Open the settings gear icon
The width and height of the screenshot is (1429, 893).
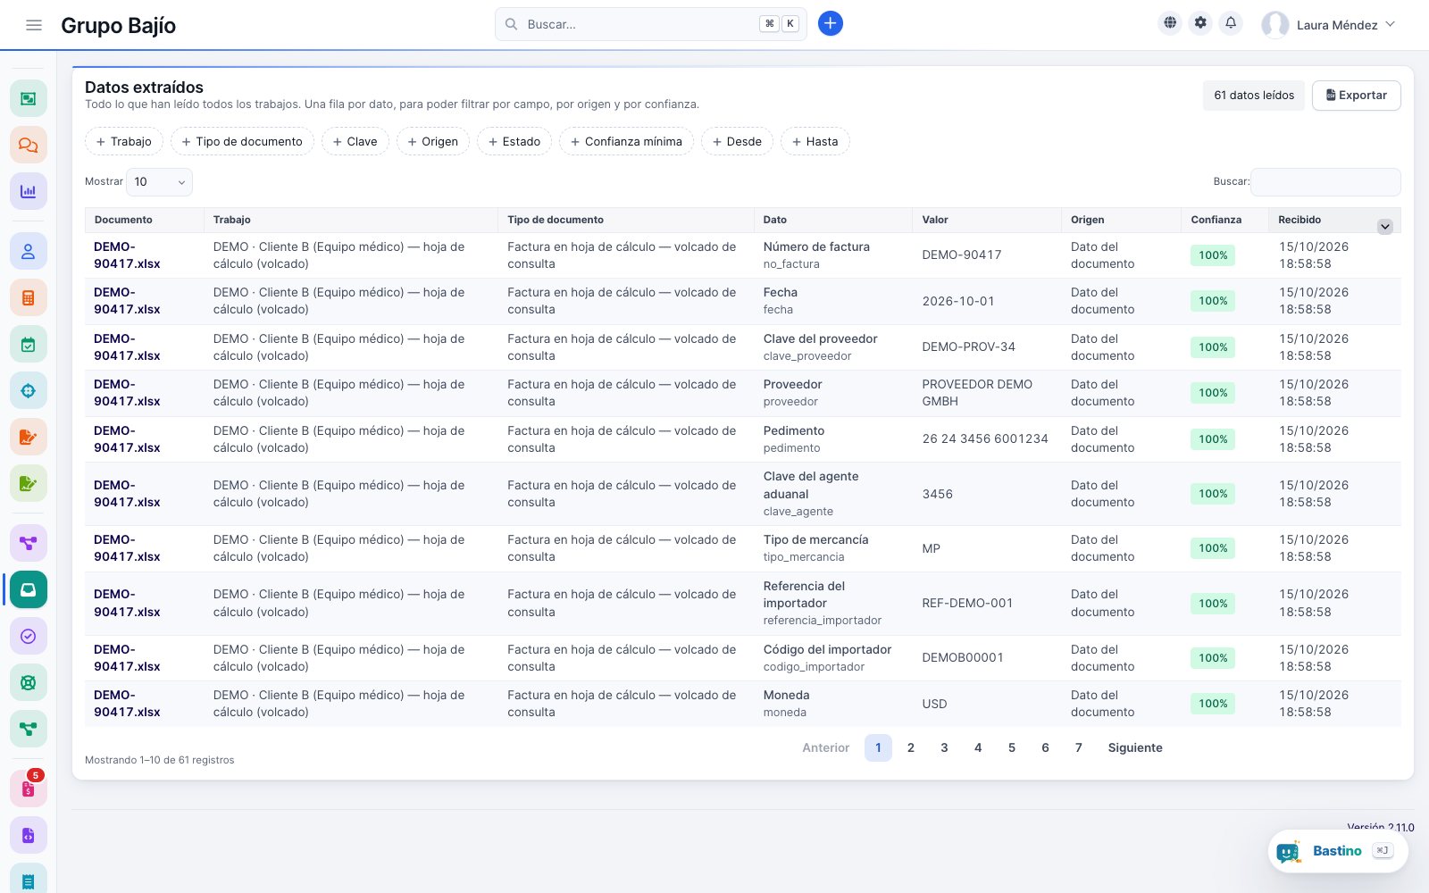tap(1200, 23)
